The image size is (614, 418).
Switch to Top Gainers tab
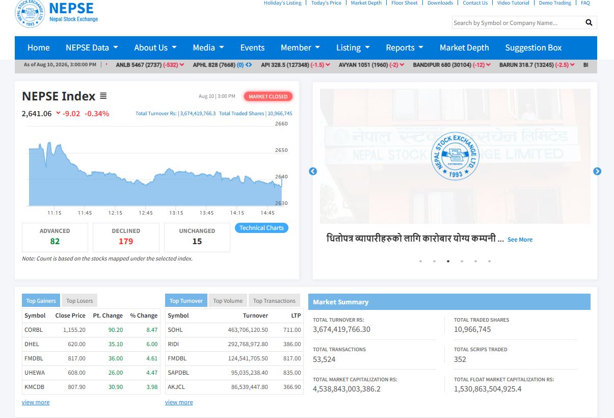pyautogui.click(x=41, y=301)
